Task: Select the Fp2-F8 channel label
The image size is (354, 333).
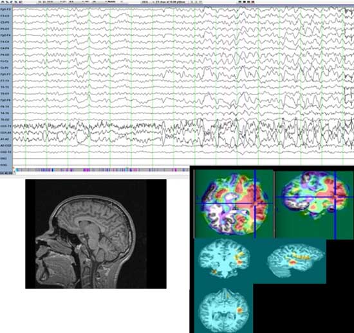Action: 6,100
